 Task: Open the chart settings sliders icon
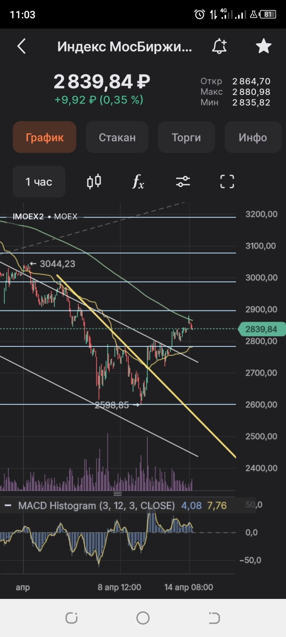(183, 182)
